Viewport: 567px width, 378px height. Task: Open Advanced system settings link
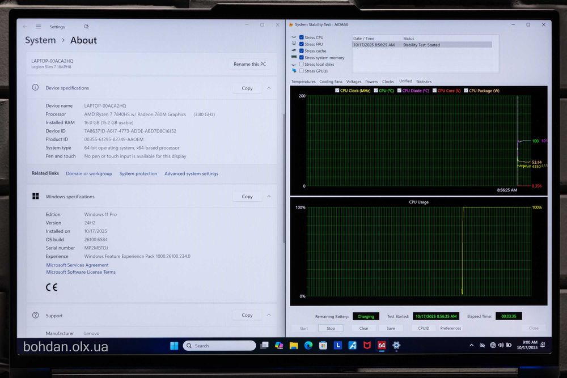coord(191,173)
